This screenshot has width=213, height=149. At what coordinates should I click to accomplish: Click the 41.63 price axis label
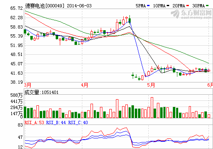[x=16, y=73]
